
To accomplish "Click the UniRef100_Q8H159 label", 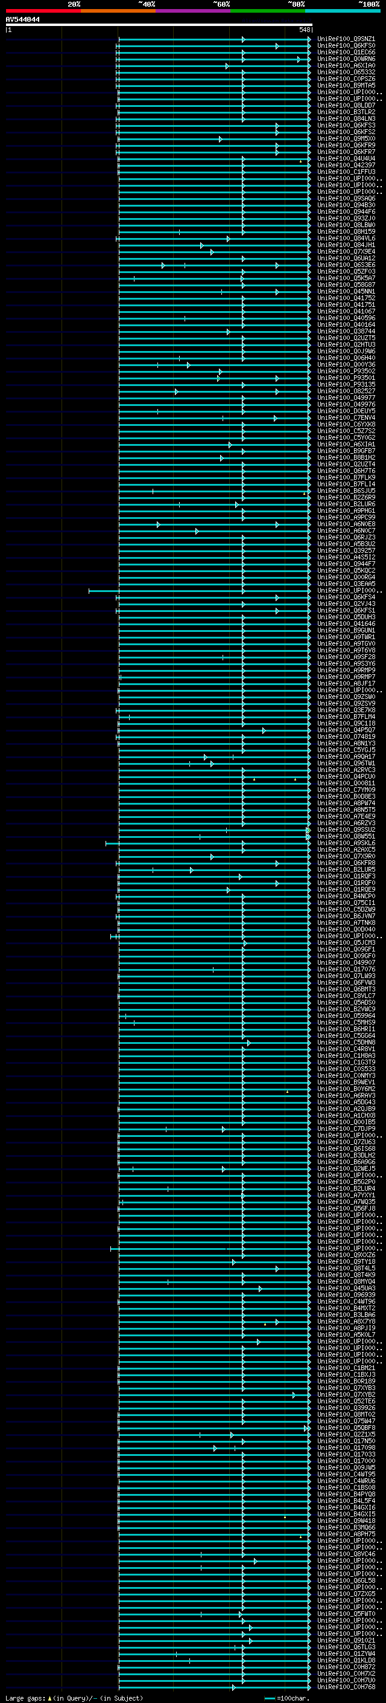I will click(x=346, y=232).
